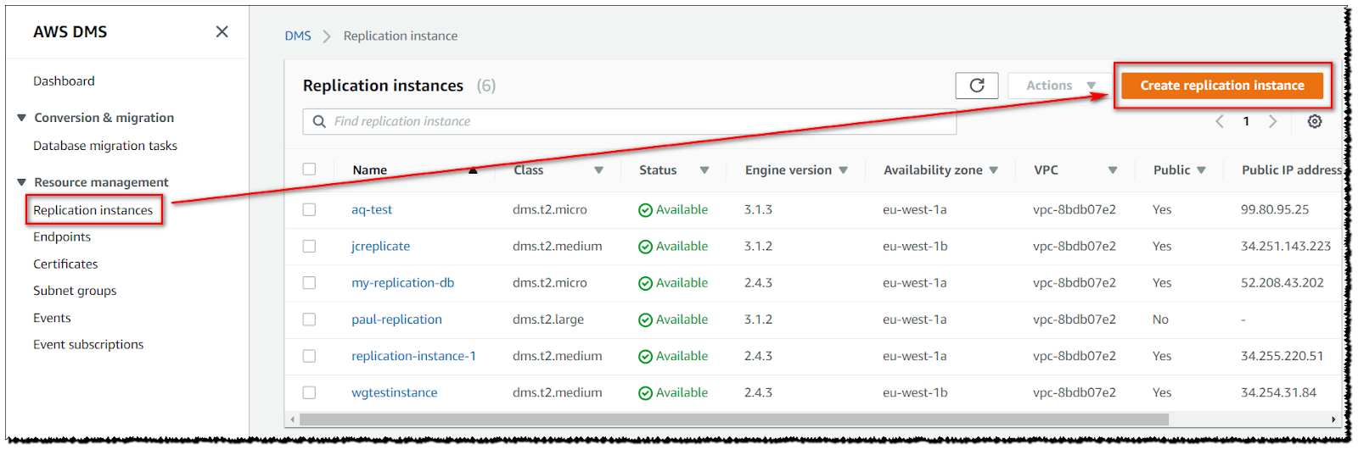Click Available status icon for wgtestinstance
The image size is (1358, 450).
click(x=645, y=393)
